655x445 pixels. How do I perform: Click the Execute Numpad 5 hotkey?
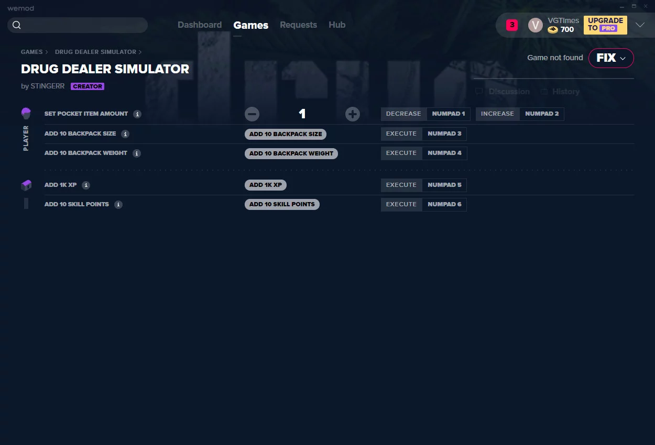(x=424, y=185)
